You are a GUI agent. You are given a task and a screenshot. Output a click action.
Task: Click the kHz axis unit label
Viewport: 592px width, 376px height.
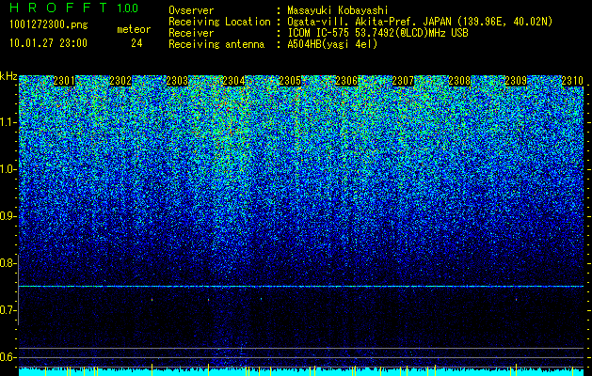point(8,76)
